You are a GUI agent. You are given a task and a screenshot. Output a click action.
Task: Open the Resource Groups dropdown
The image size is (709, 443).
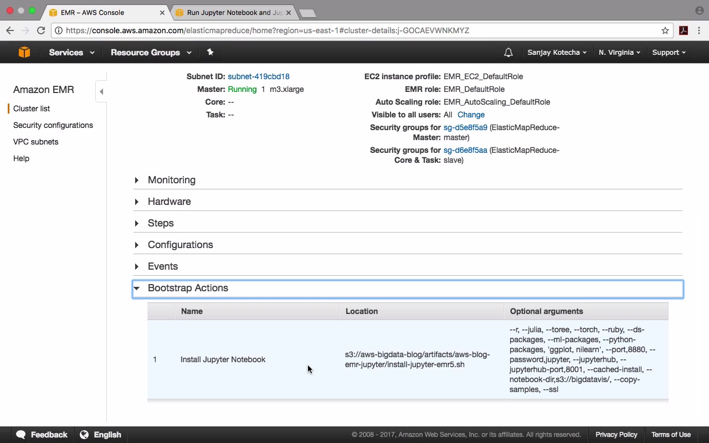151,53
